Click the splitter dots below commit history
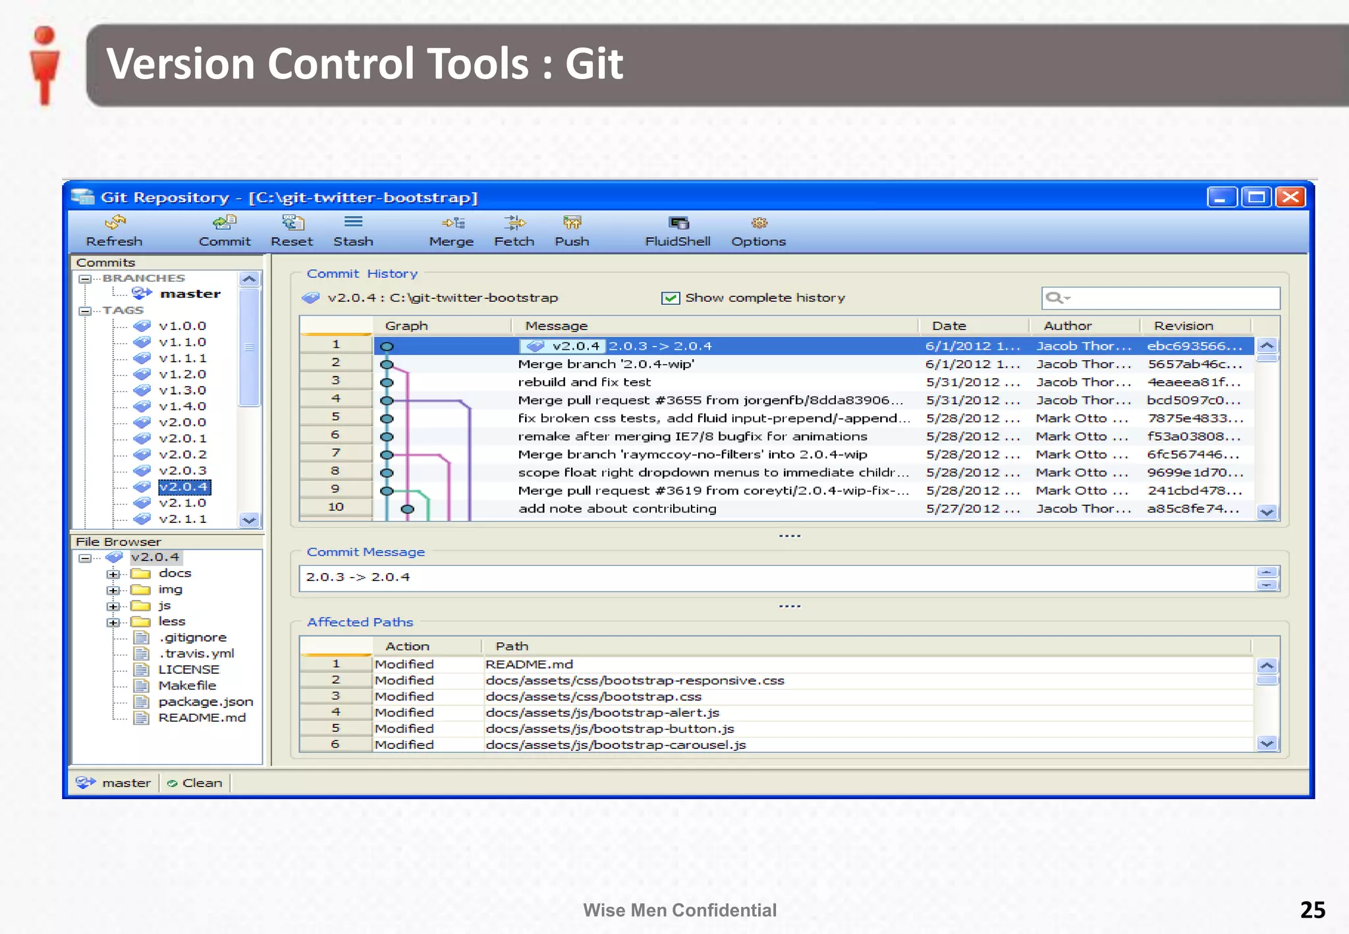 click(x=790, y=536)
